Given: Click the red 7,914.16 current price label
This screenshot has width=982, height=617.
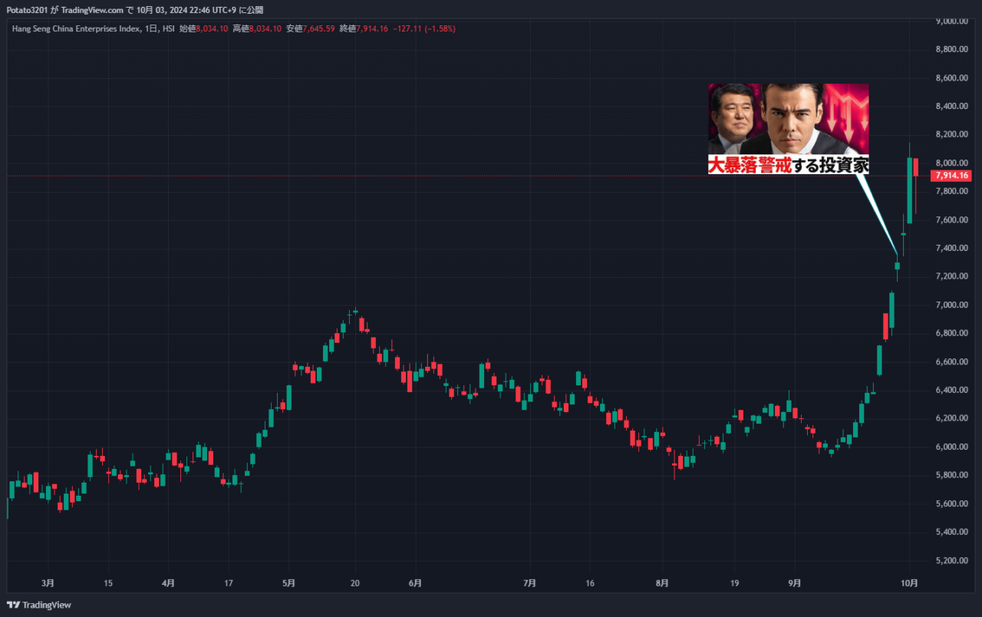Looking at the screenshot, I should click(951, 176).
